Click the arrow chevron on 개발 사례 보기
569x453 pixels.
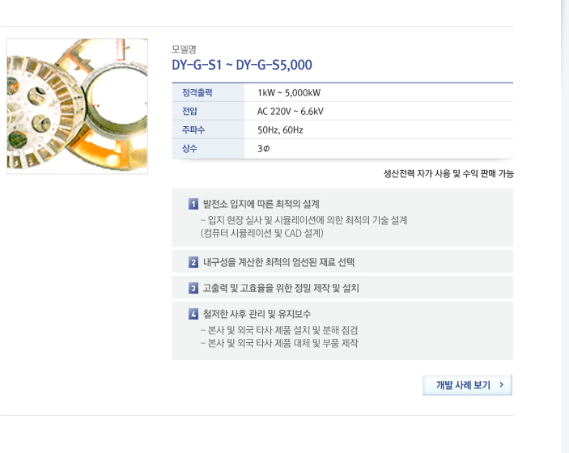(x=502, y=385)
